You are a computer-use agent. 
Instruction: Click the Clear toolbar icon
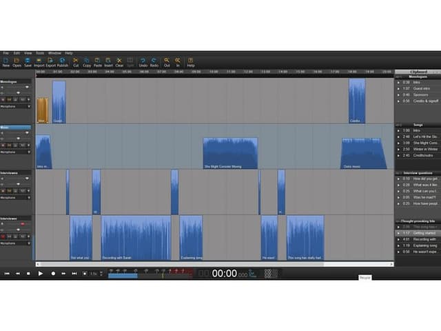pos(119,63)
